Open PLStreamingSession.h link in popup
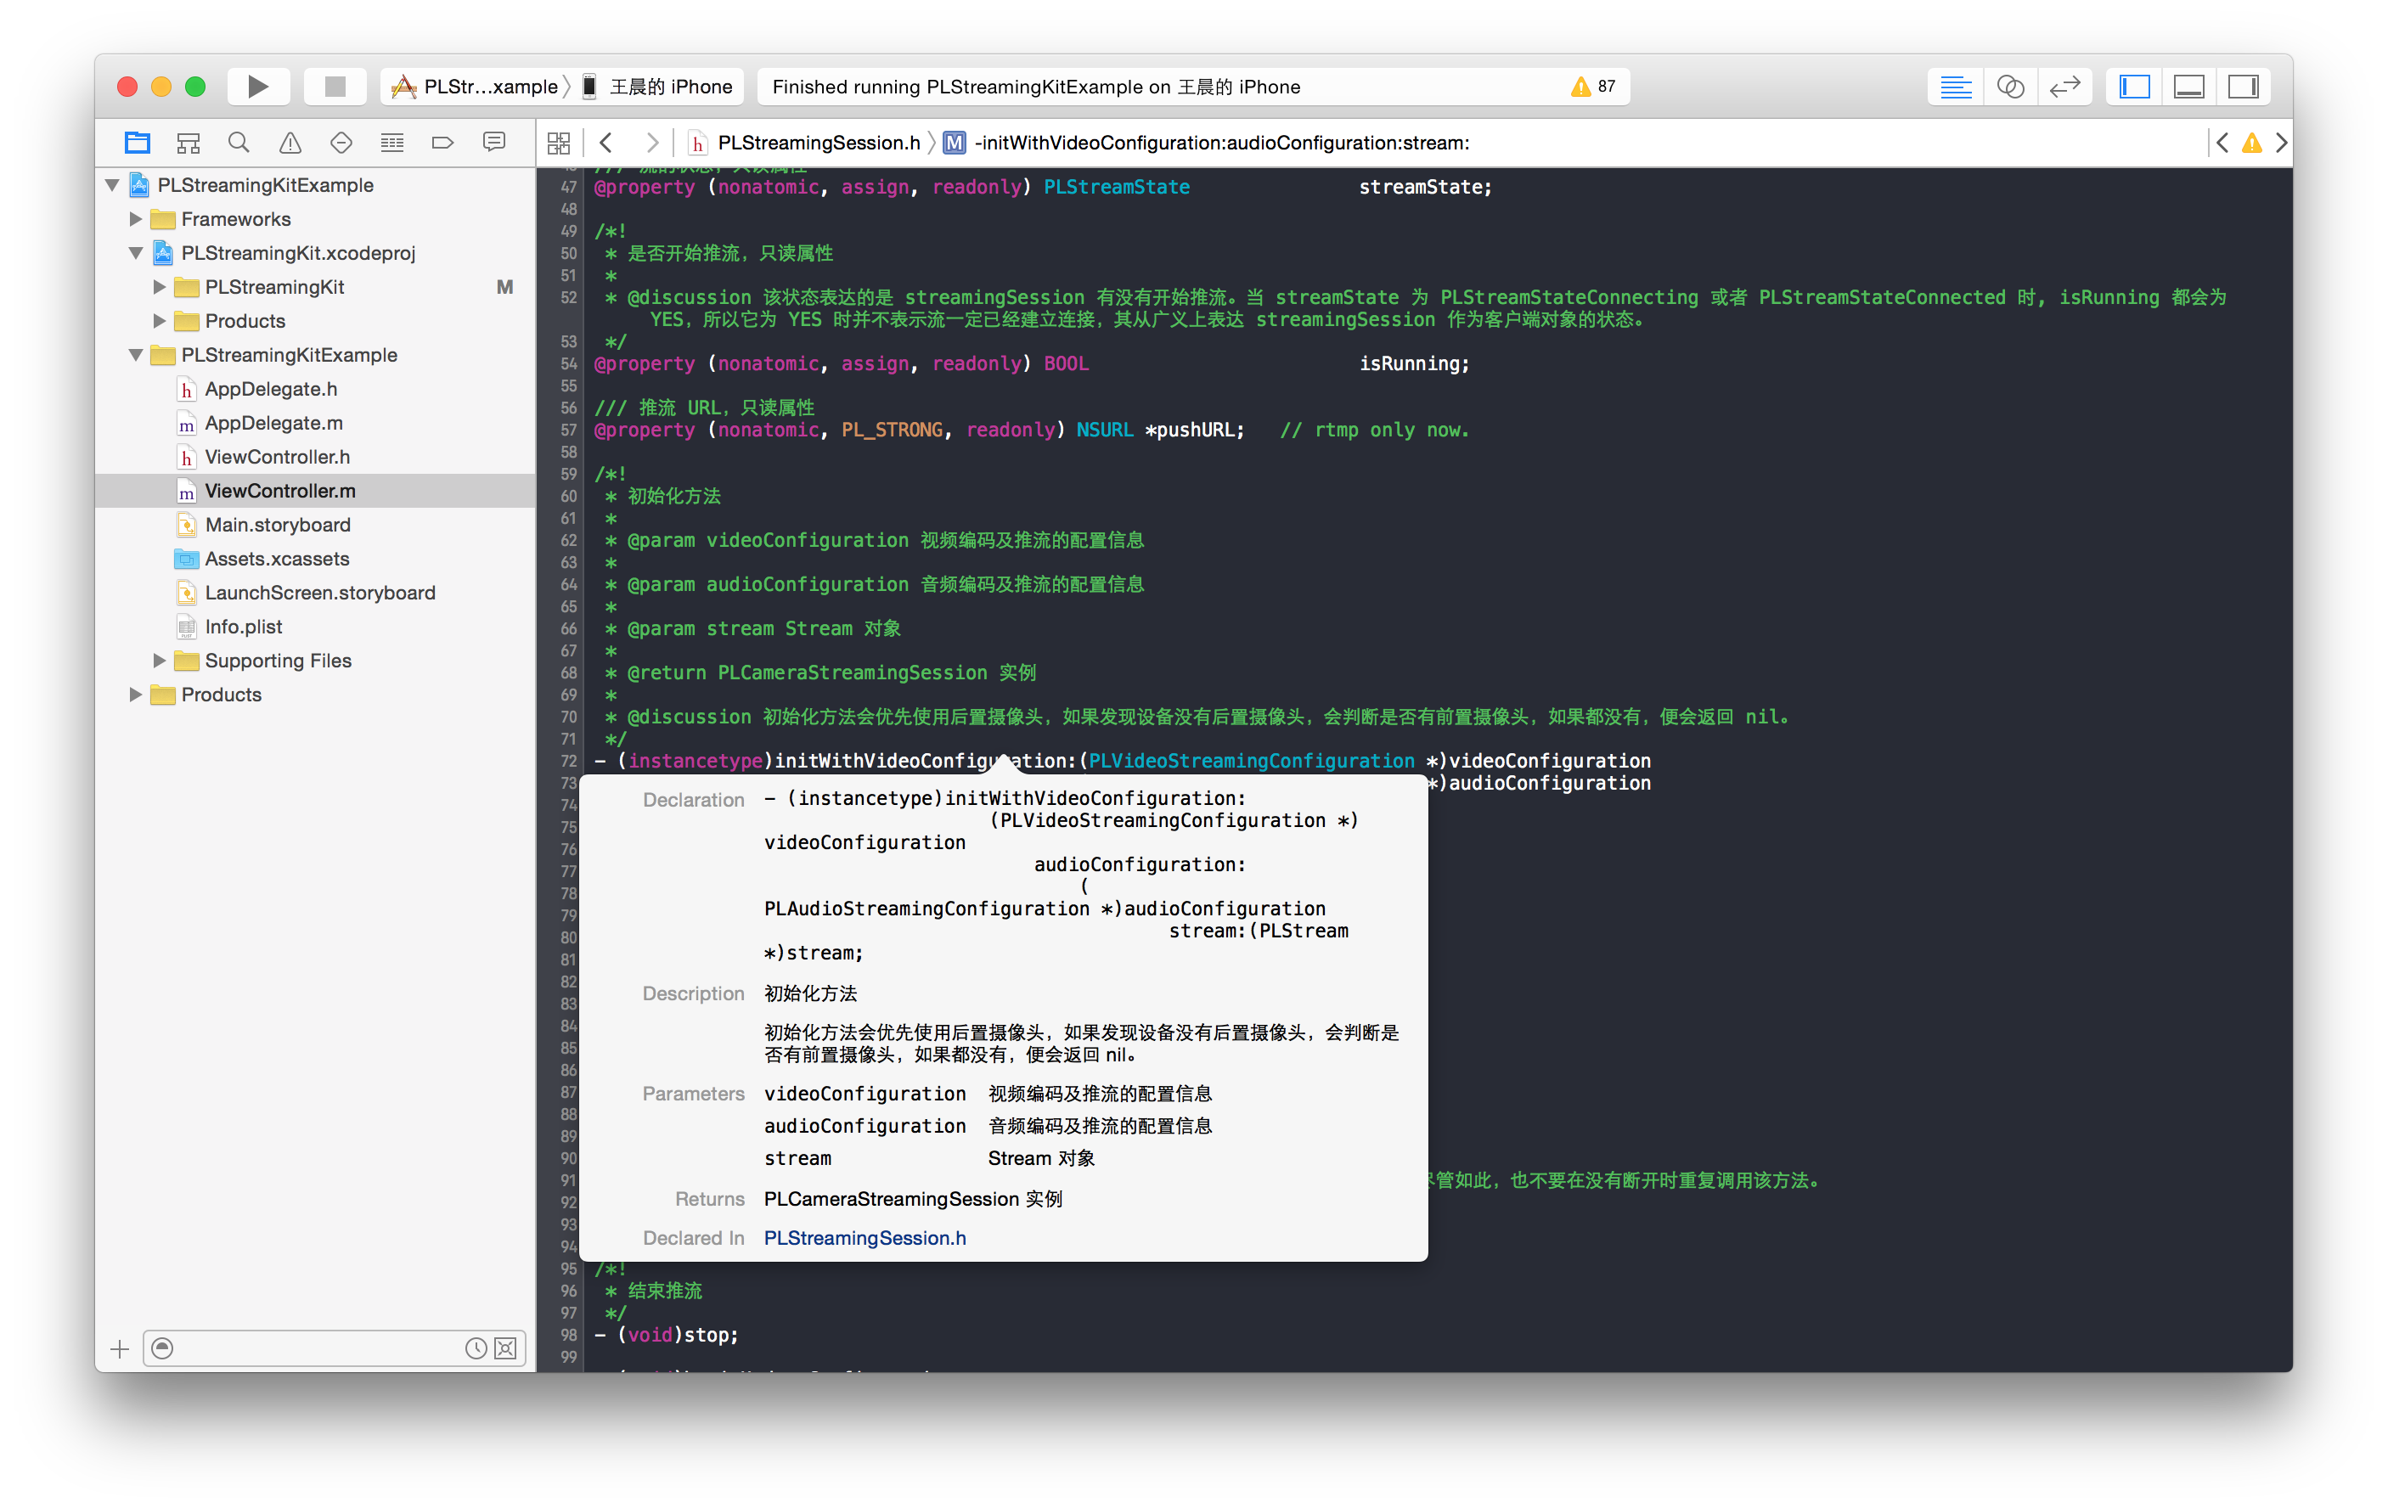 click(864, 1237)
